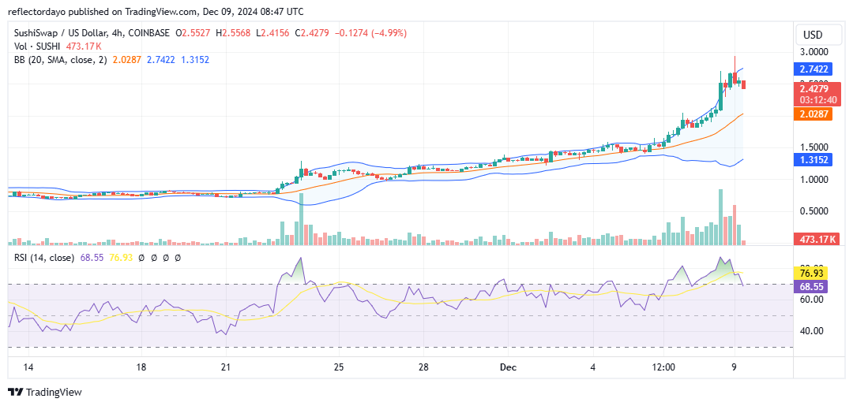Click date label 28 on time axis
853x406 pixels.
coord(424,367)
